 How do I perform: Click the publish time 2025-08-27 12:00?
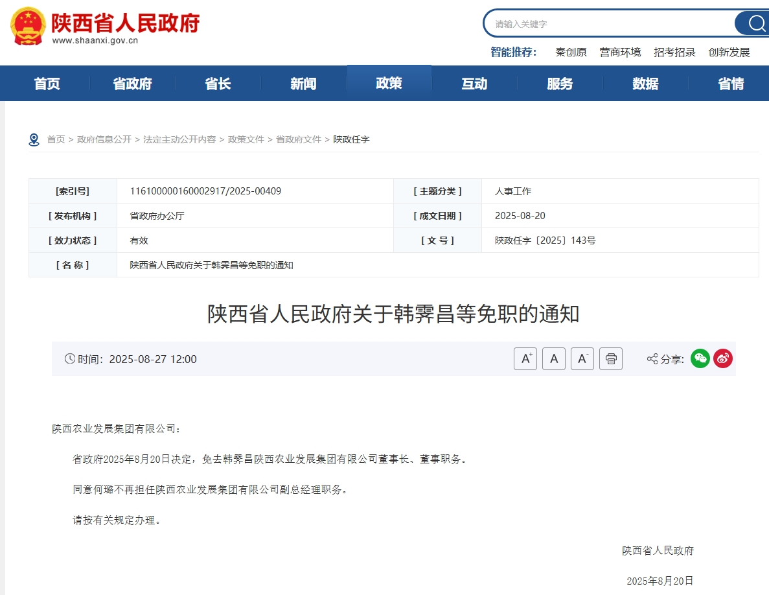(152, 359)
